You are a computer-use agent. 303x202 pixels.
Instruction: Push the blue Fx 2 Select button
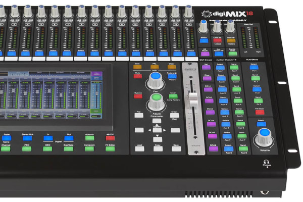[x=257, y=89]
